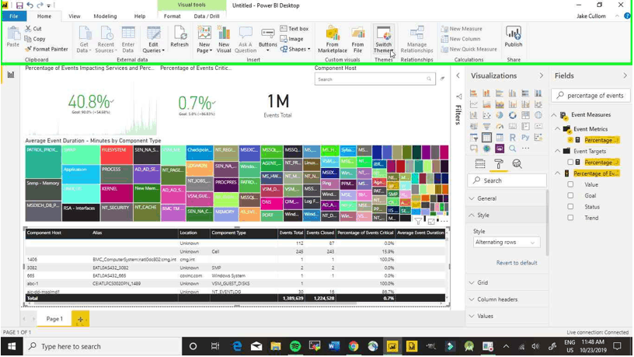Open the Data / Drill tab
The height and width of the screenshot is (357, 634).
207,16
